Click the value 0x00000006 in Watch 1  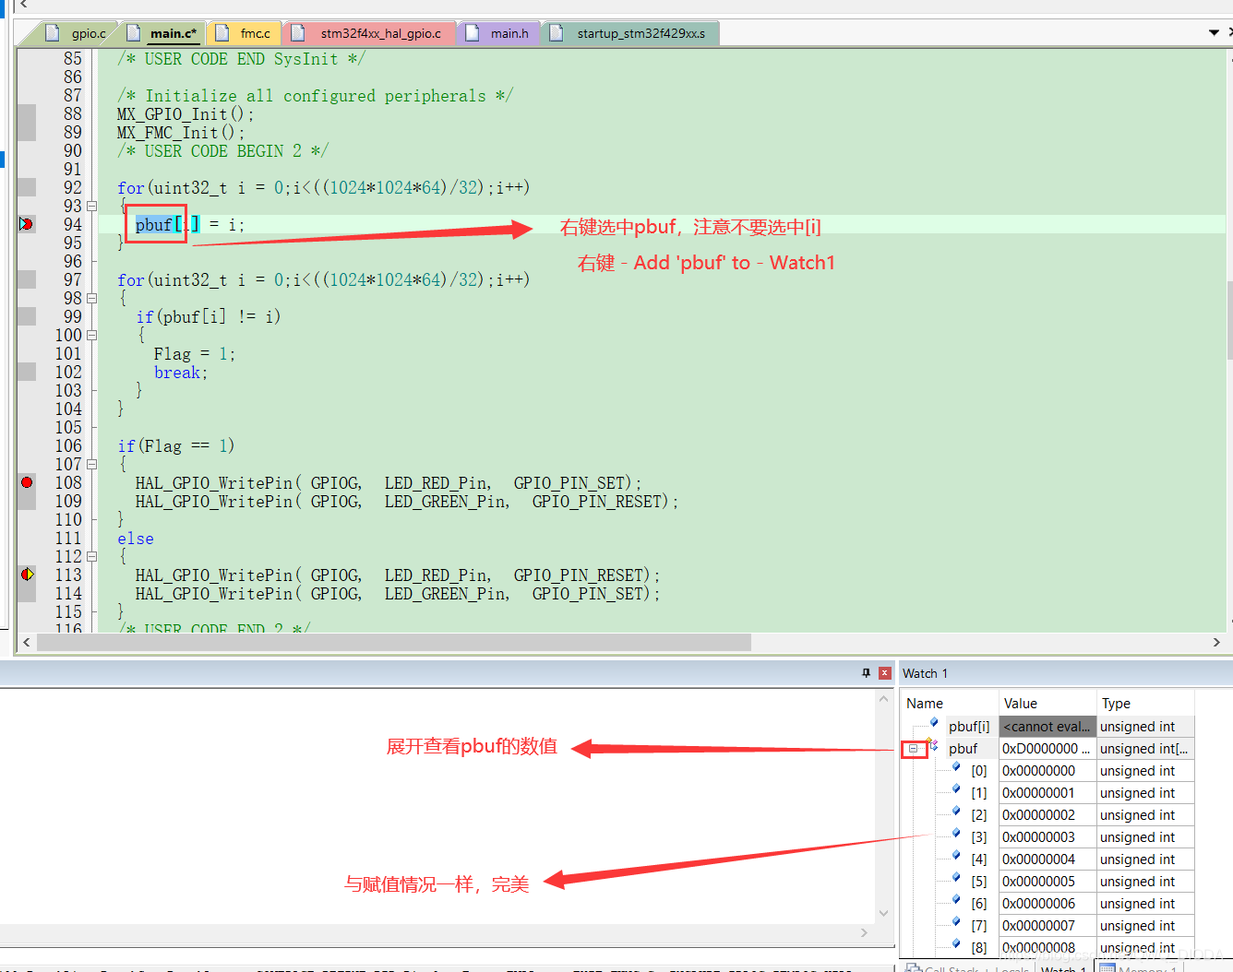point(1047,904)
